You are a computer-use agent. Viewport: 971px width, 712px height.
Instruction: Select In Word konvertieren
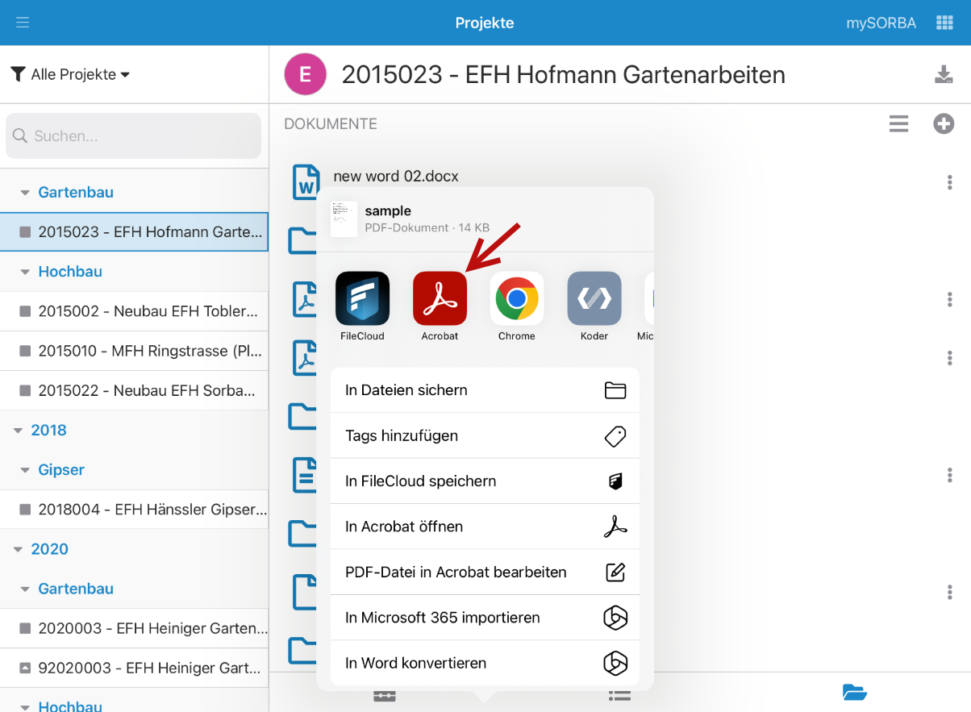pyautogui.click(x=485, y=664)
